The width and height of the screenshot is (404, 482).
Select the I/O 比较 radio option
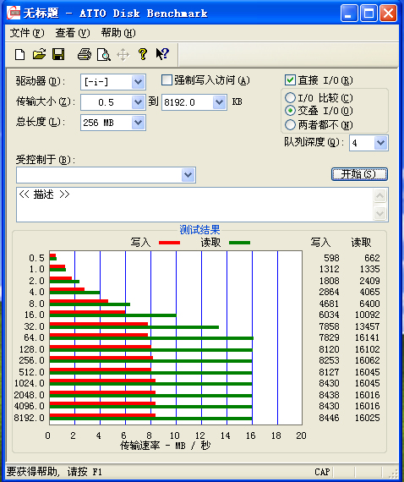tap(290, 98)
